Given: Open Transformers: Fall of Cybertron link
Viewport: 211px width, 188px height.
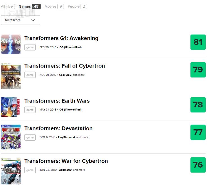Looking at the screenshot, I should (64, 66).
